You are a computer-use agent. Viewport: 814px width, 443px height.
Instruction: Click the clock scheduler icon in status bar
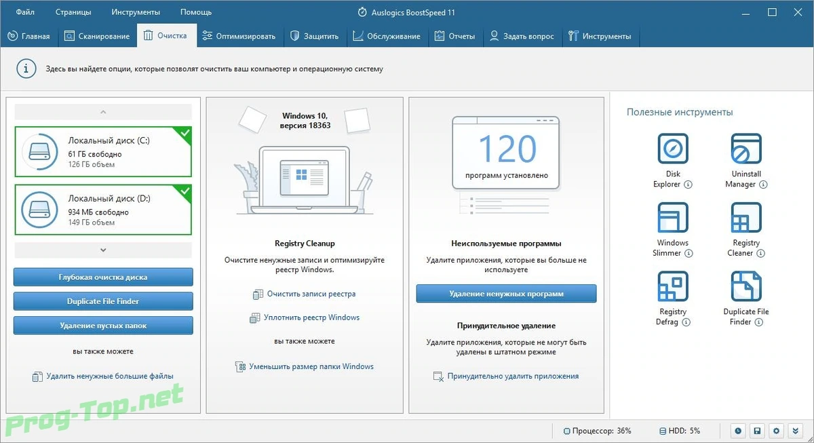(x=738, y=431)
